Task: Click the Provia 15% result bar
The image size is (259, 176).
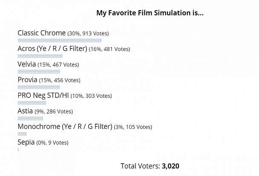Action: click(x=39, y=87)
